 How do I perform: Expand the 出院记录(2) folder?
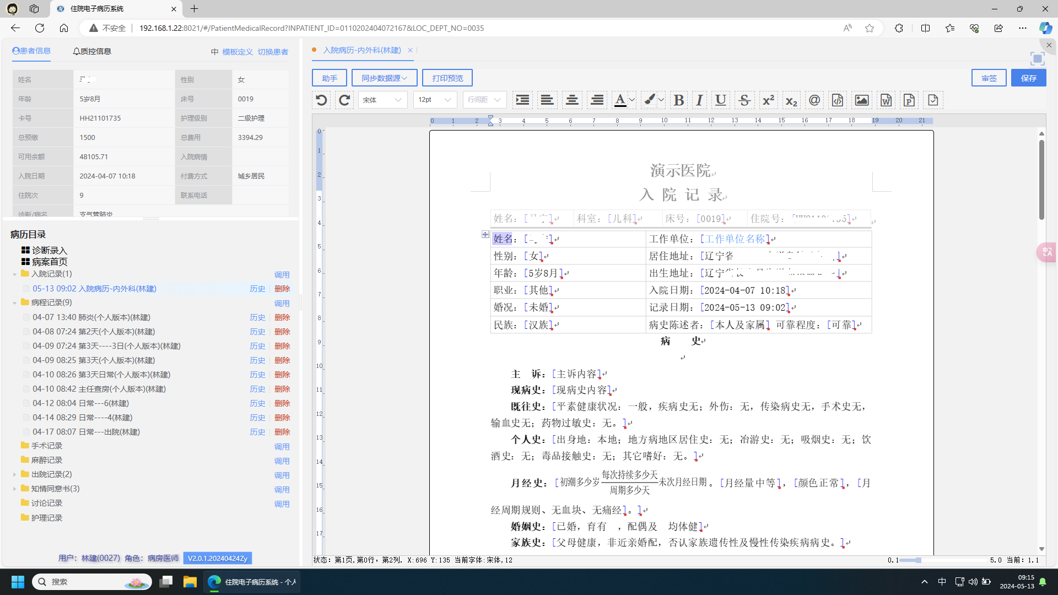(15, 474)
